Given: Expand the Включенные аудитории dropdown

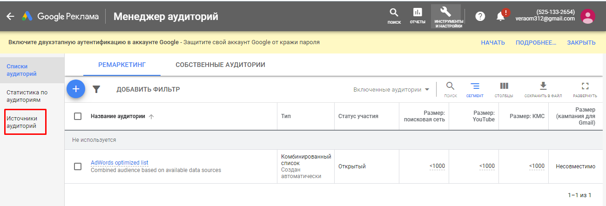Looking at the screenshot, I should coord(391,90).
